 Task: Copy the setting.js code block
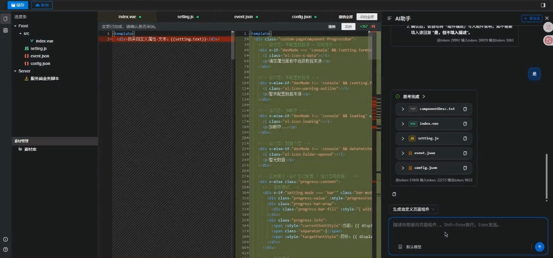[x=465, y=138]
